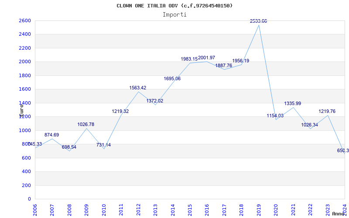Select the 1219.32 data label

[120, 112]
